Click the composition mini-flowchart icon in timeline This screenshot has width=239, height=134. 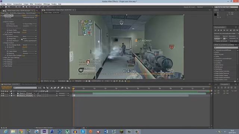40,88
